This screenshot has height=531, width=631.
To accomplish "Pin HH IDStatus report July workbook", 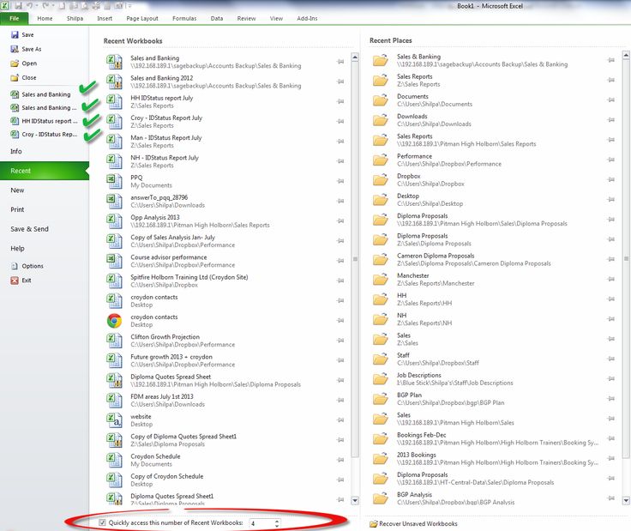I will pos(340,101).
